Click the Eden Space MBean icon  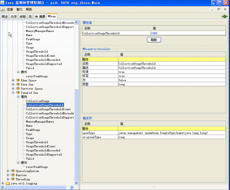tap(18, 80)
